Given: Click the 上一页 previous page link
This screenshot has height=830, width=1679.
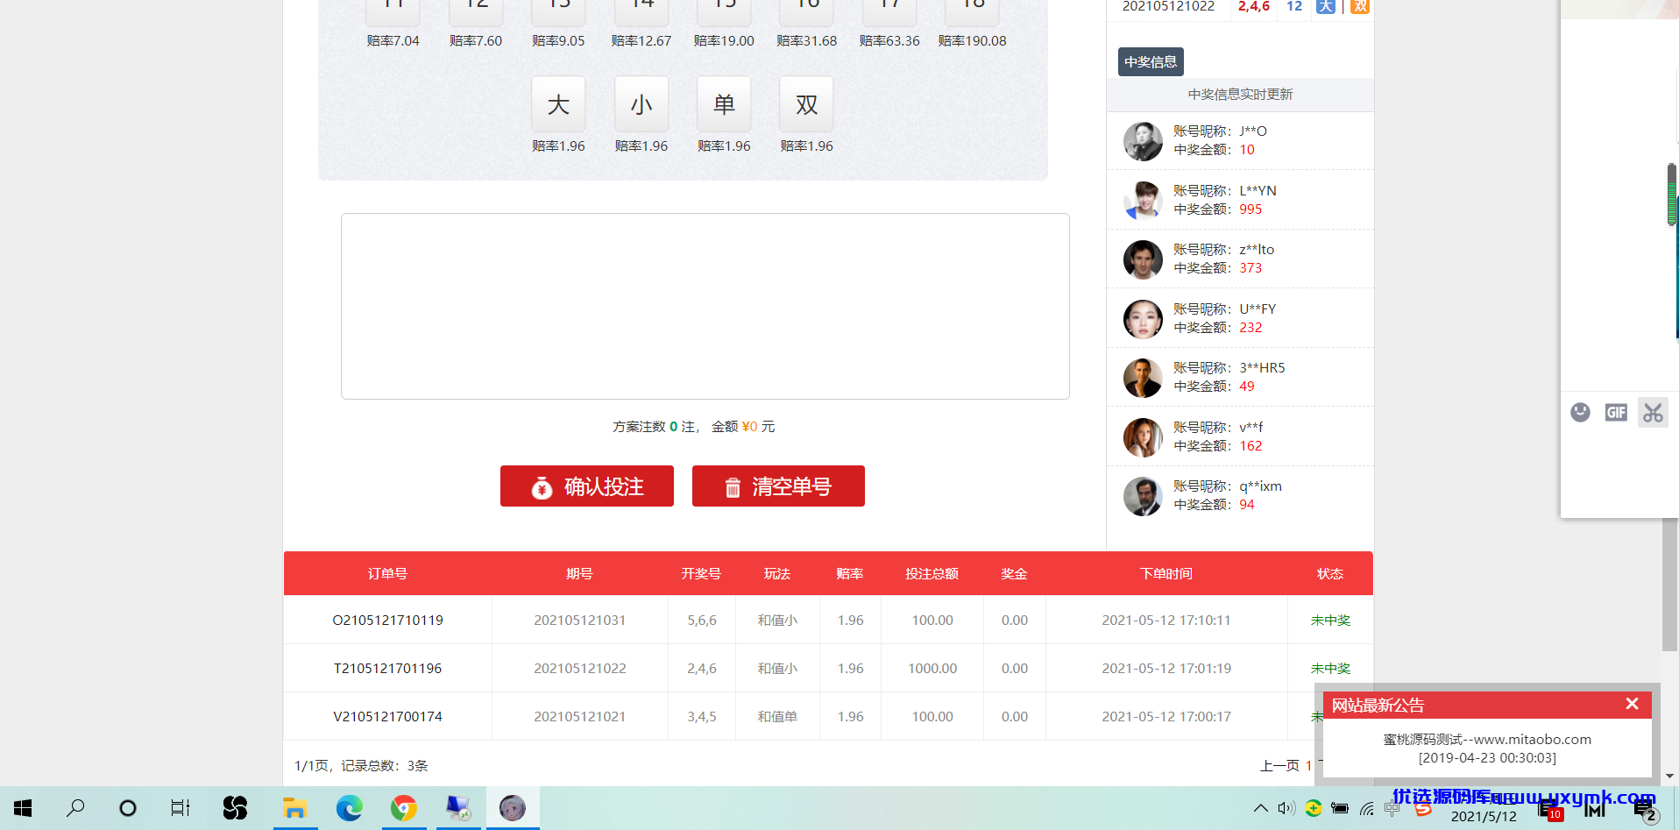Looking at the screenshot, I should point(1279,766).
